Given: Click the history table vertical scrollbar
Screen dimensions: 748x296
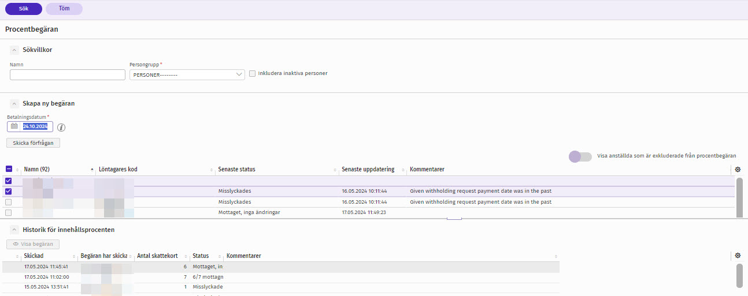Looking at the screenshot, I should click(740, 276).
